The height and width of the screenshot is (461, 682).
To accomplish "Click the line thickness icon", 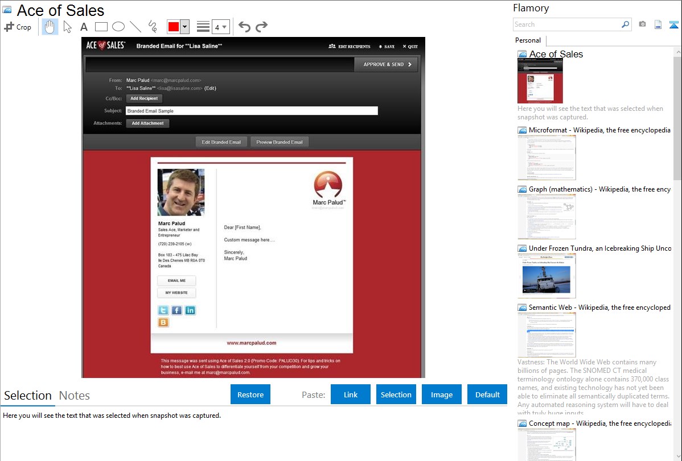I will (x=203, y=27).
